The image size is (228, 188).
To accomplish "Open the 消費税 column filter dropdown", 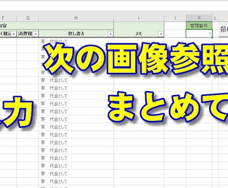I will [x=36, y=34].
